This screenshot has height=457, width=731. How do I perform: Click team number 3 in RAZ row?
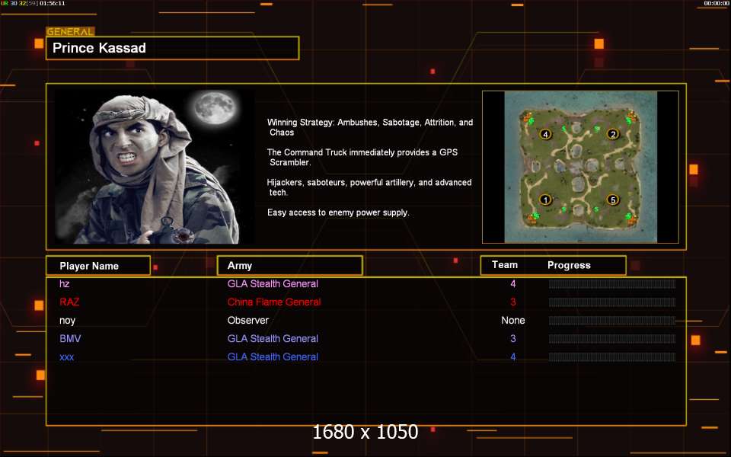tap(513, 302)
